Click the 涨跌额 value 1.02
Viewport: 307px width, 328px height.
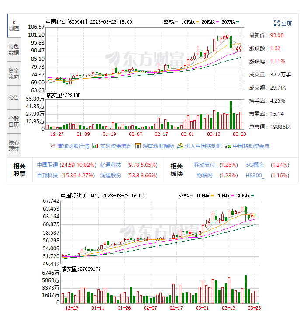(275, 48)
